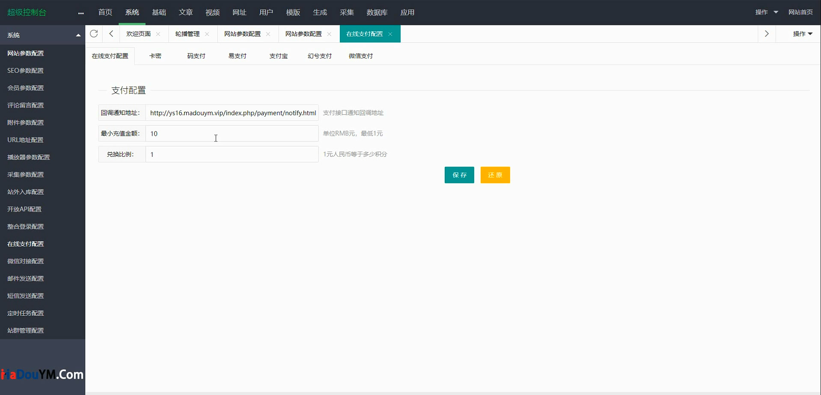The image size is (821, 395).
Task: Switch to the 易支付 sub-tab
Action: (238, 56)
